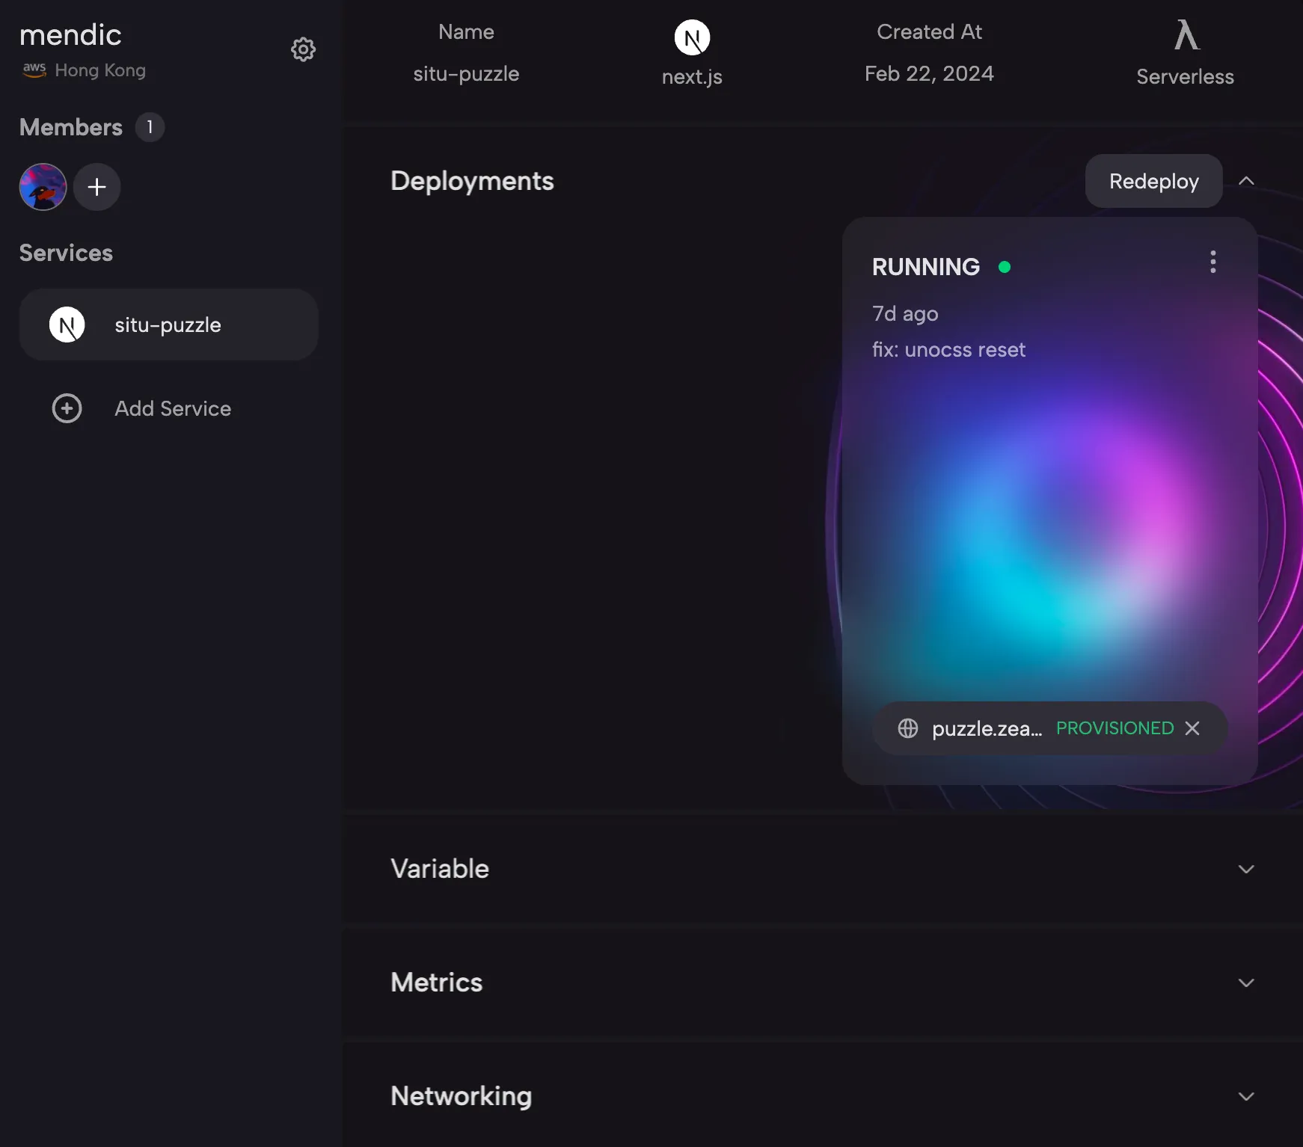This screenshot has height=1147, width=1303.
Task: Add a new member with plus button
Action: click(96, 187)
